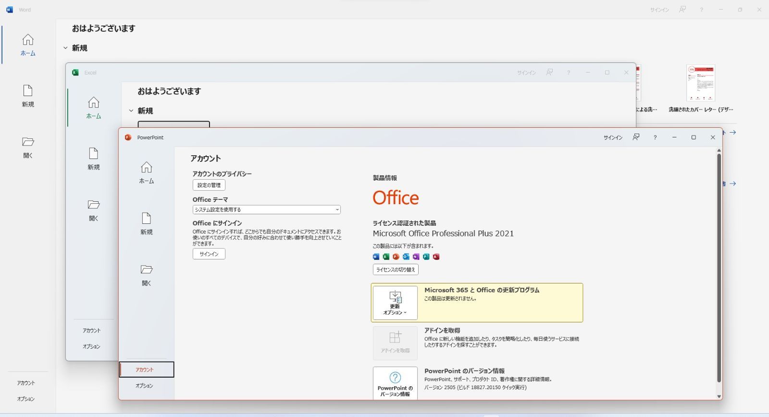Click the アドインを取得 add-ins button
The height and width of the screenshot is (417, 769).
(395, 343)
